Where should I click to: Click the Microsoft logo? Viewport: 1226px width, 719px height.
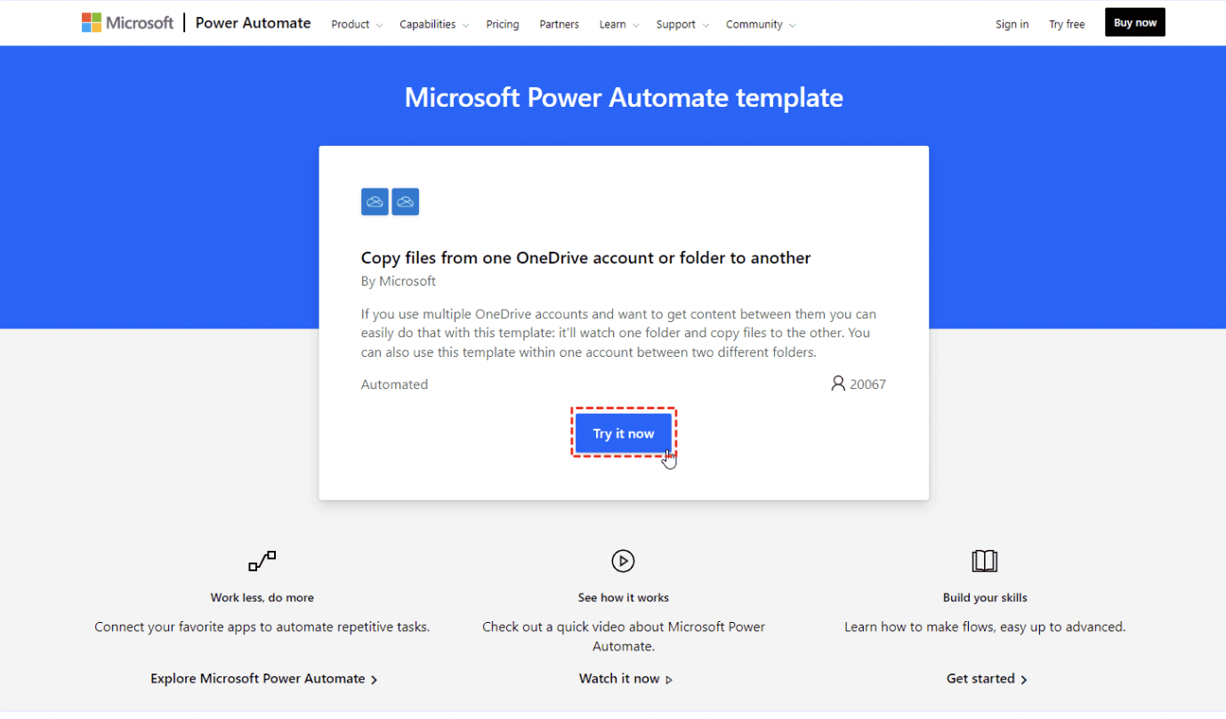(x=127, y=23)
